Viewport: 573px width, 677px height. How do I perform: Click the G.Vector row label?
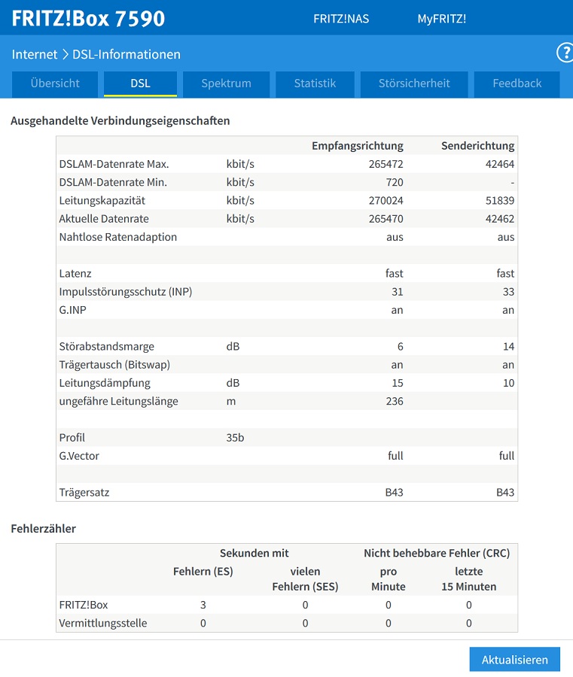pos(79,456)
